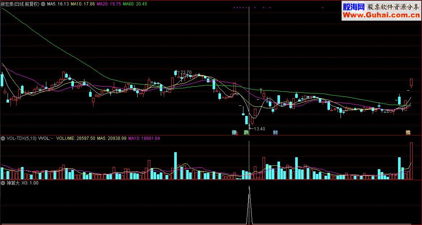This screenshot has width=422, height=225.
Task: Click the 23.70 high price label
Action: tap(186, 72)
